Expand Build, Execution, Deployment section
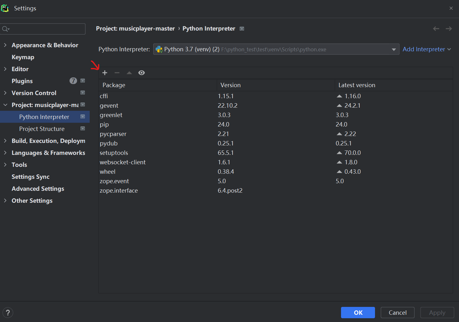 pyautogui.click(x=5, y=141)
